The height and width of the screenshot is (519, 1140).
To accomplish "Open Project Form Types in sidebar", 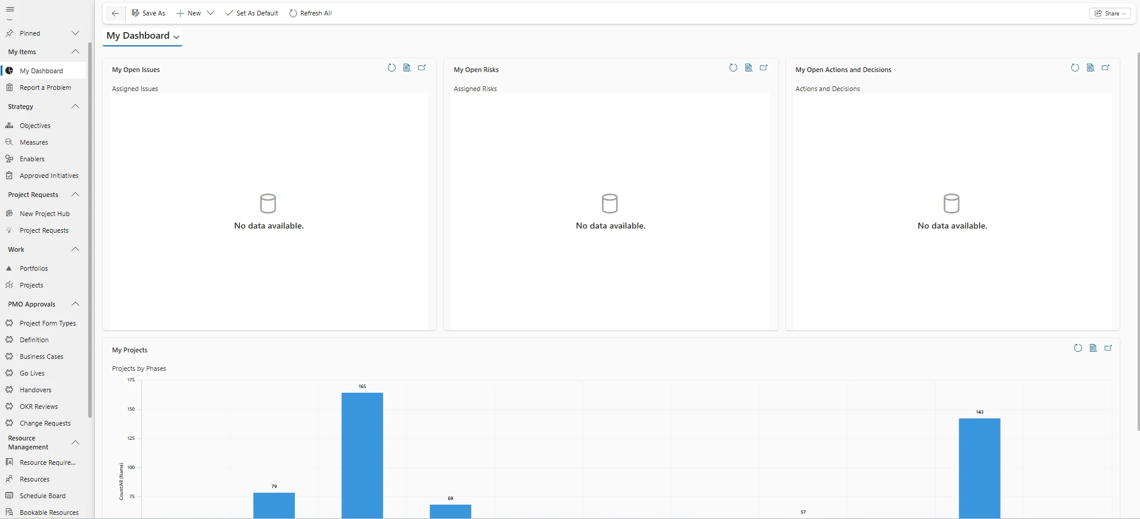I will (x=43, y=323).
